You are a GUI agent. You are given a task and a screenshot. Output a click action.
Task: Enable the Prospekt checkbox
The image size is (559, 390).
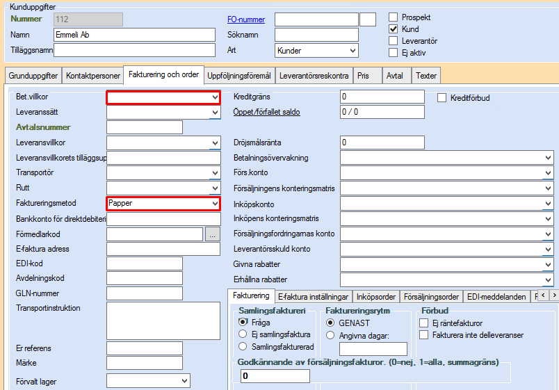(x=394, y=17)
